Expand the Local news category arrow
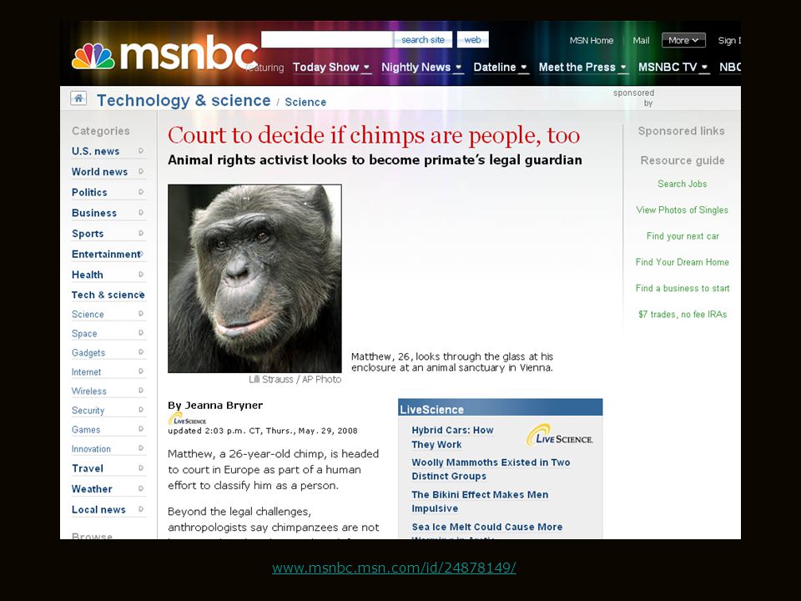The width and height of the screenshot is (801, 601). coord(141,509)
